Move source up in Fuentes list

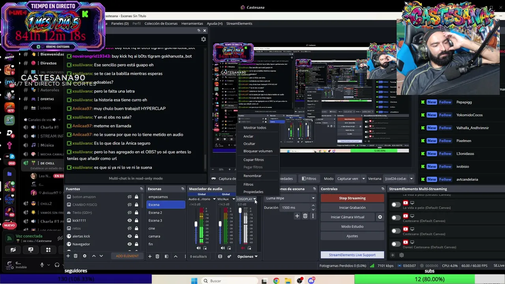(94, 256)
